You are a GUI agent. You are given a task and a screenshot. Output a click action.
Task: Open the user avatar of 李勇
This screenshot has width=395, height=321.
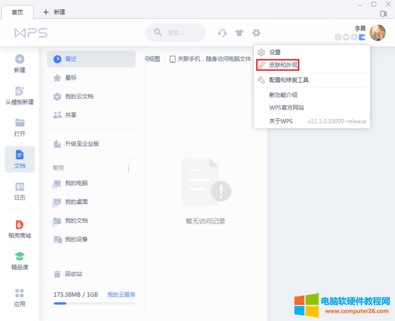coord(378,33)
